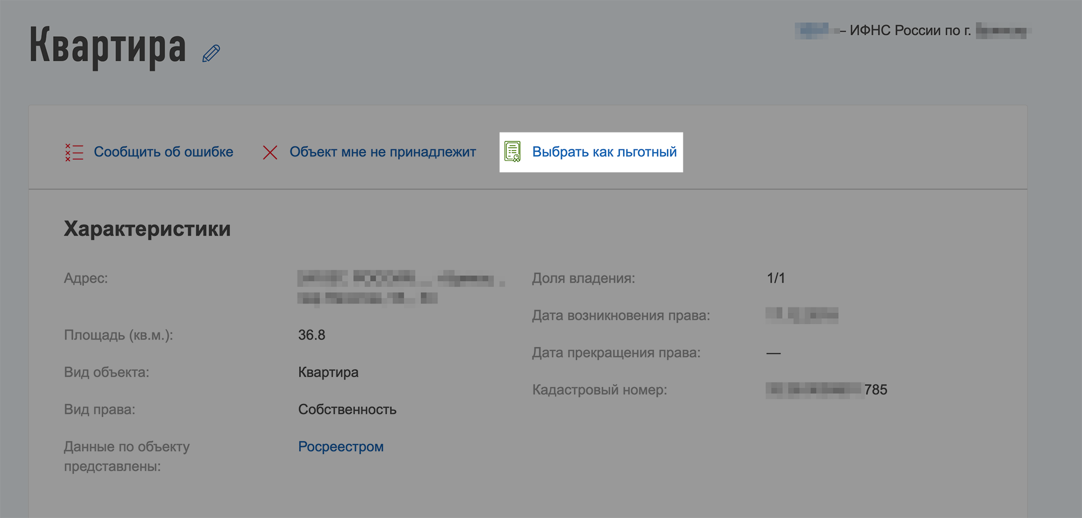
Task: Click the dash value for Дата прекращения права
Action: coord(774,353)
